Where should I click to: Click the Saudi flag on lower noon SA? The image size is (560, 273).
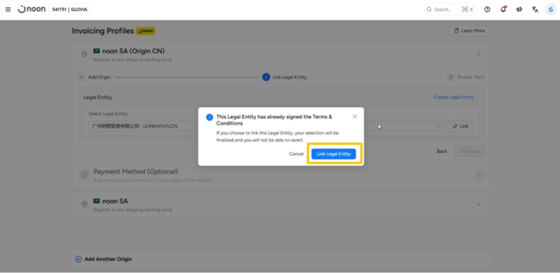click(96, 201)
